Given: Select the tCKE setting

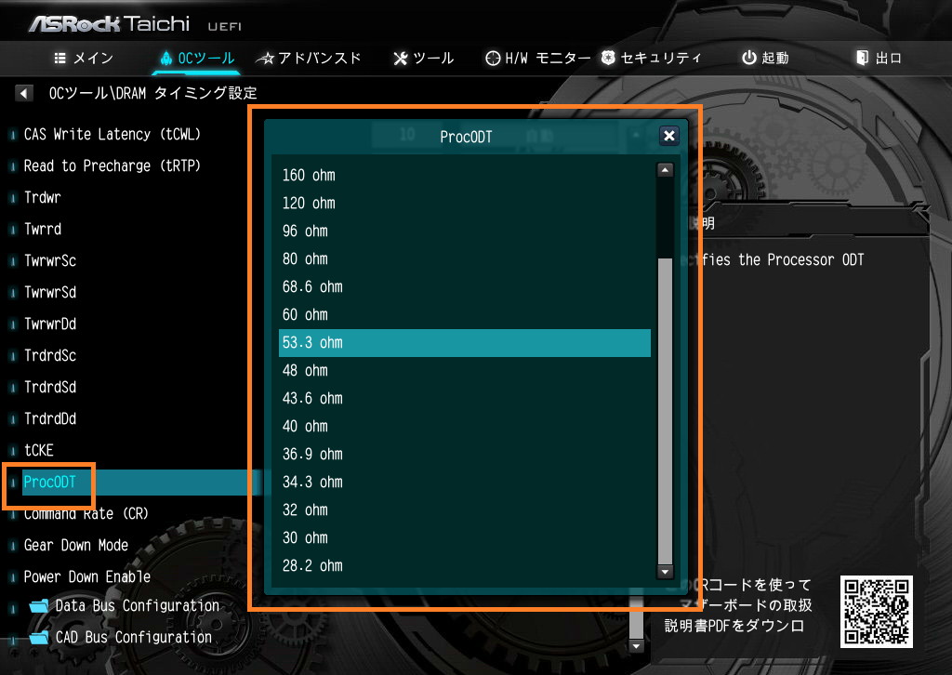Looking at the screenshot, I should click(x=39, y=450).
